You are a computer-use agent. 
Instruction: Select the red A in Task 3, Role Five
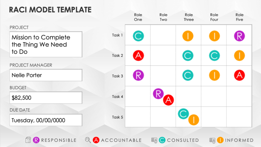point(240,75)
